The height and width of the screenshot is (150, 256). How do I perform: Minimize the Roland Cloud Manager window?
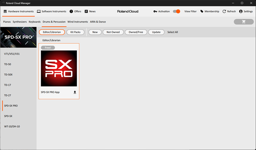tap(233, 3)
